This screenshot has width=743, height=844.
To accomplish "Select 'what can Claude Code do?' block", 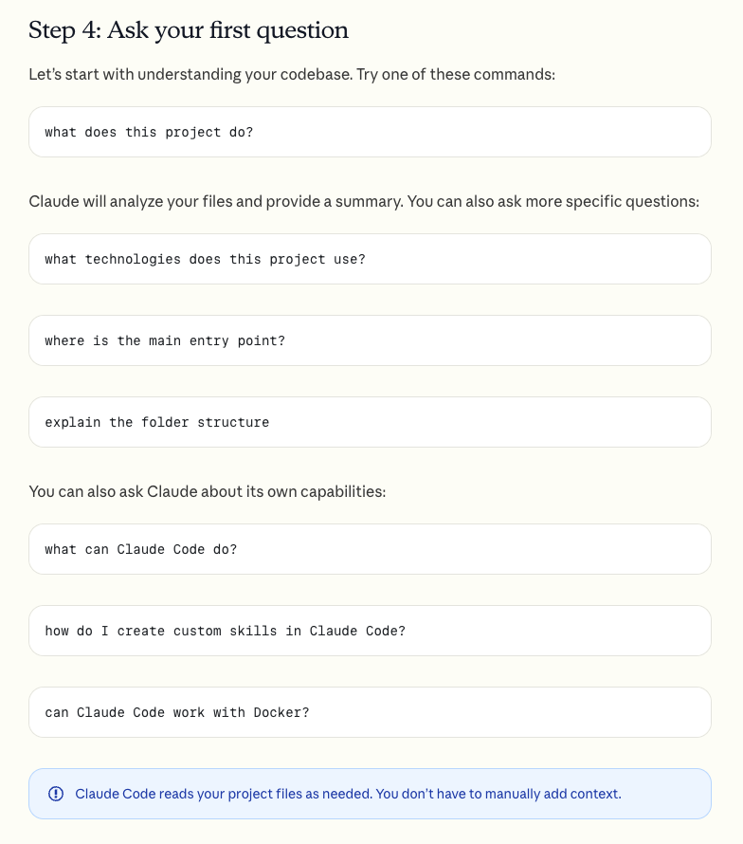I will point(370,549).
